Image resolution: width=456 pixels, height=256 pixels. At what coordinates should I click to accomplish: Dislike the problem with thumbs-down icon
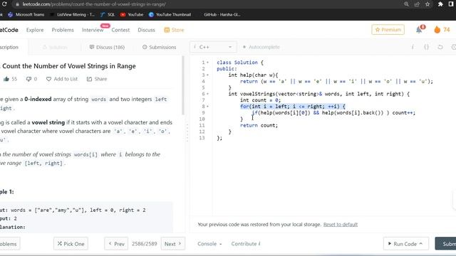tap(28, 79)
